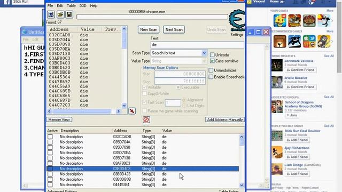Click the found list vertical scrollbar thumb

pos(124,41)
